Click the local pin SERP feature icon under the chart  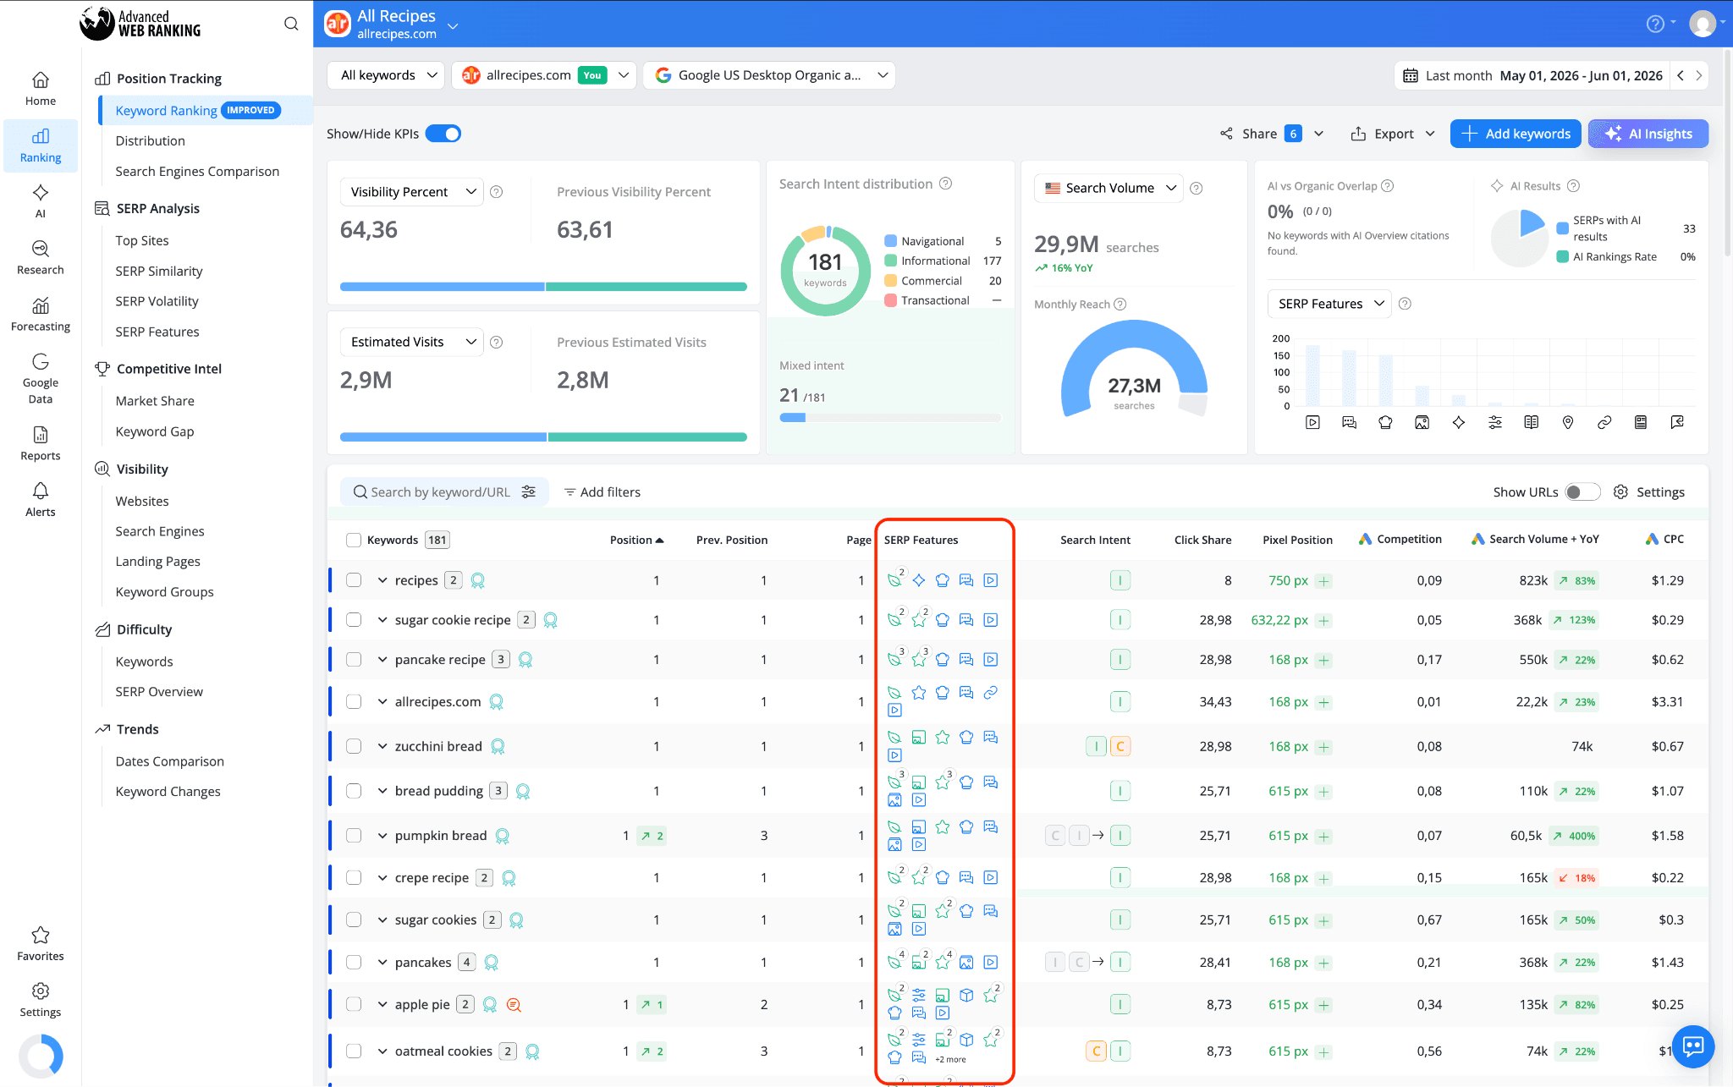coord(1568,422)
